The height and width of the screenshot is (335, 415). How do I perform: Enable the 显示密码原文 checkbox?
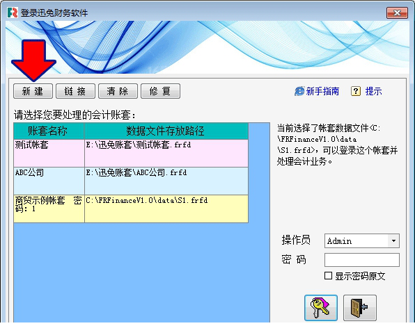click(x=328, y=276)
